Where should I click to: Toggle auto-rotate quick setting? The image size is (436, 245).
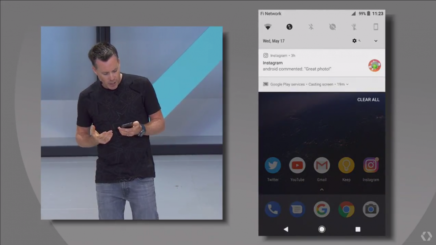[376, 27]
